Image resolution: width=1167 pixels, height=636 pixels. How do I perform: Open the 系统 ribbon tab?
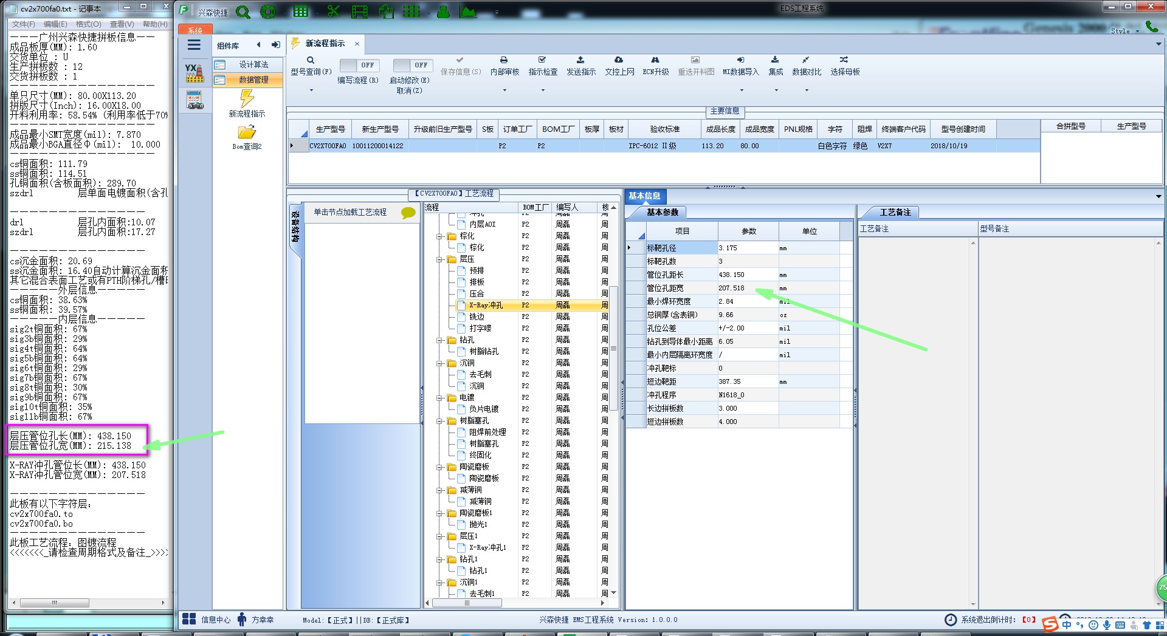point(194,30)
